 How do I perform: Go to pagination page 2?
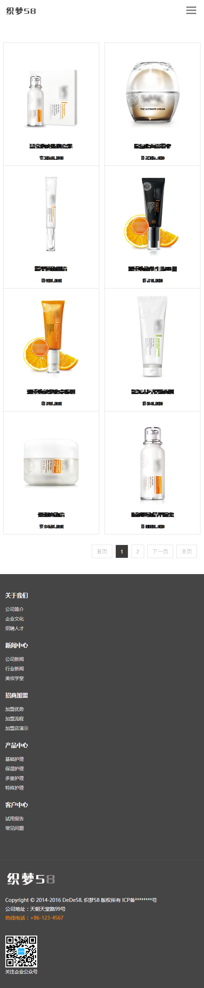click(x=138, y=551)
